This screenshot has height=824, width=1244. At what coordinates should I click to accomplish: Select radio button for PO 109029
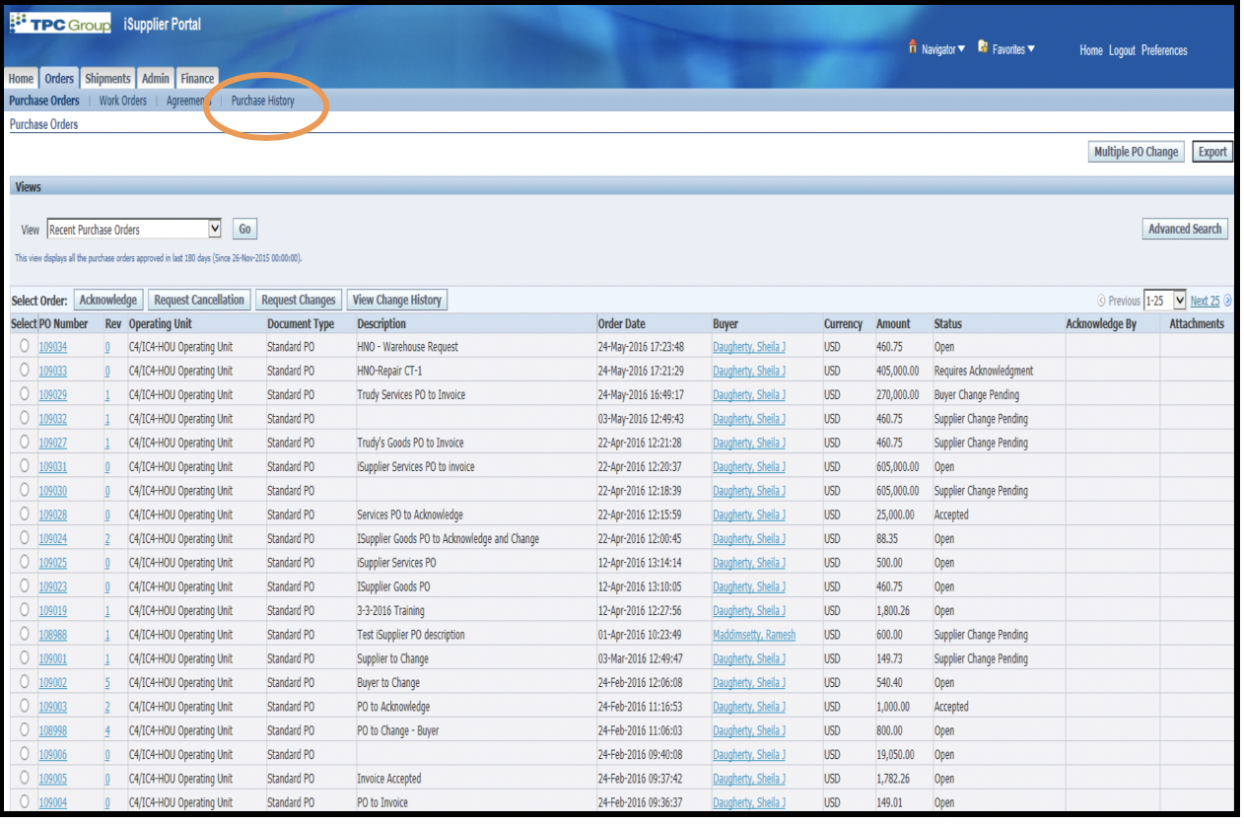point(24,393)
